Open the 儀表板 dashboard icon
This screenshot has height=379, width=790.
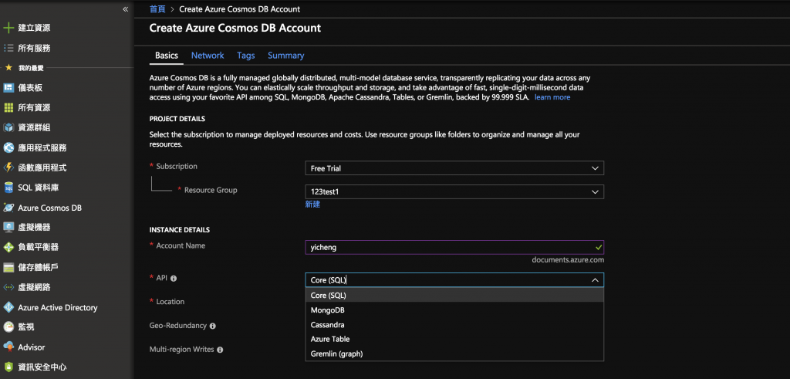(9, 88)
